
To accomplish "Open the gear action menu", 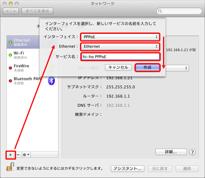I will tap(26, 155).
